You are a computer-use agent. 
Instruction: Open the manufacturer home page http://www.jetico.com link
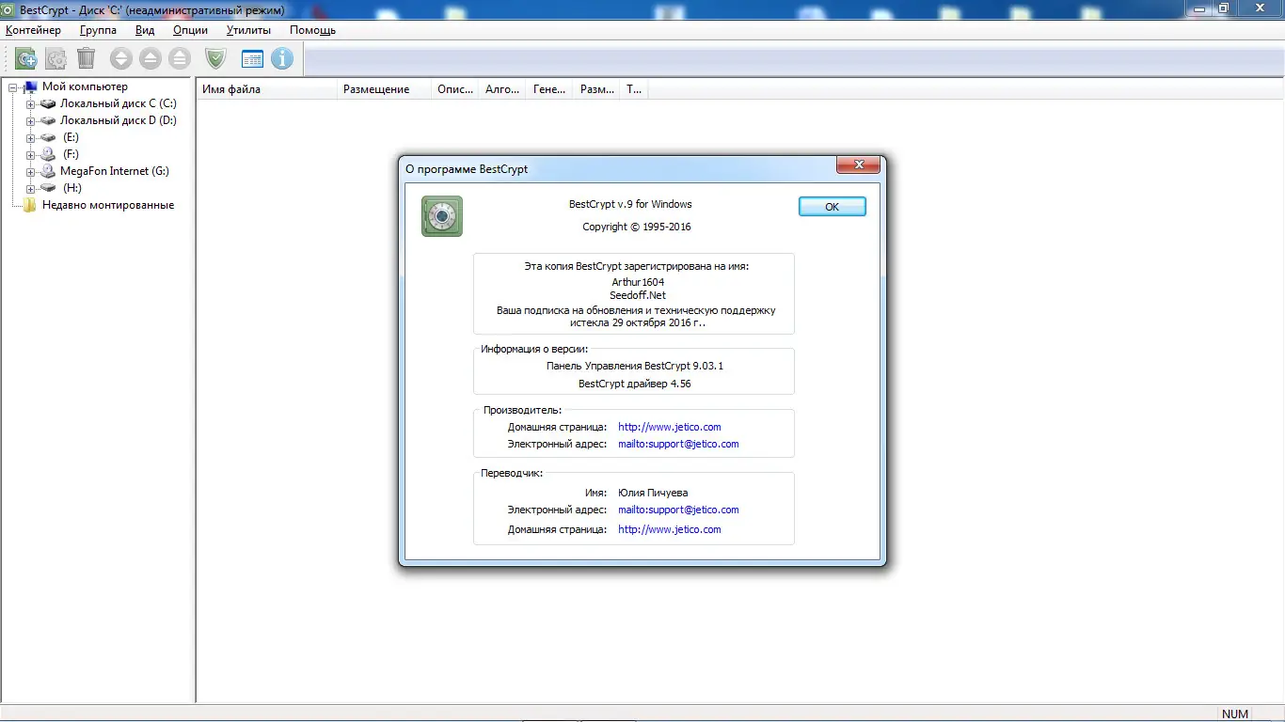[670, 427]
